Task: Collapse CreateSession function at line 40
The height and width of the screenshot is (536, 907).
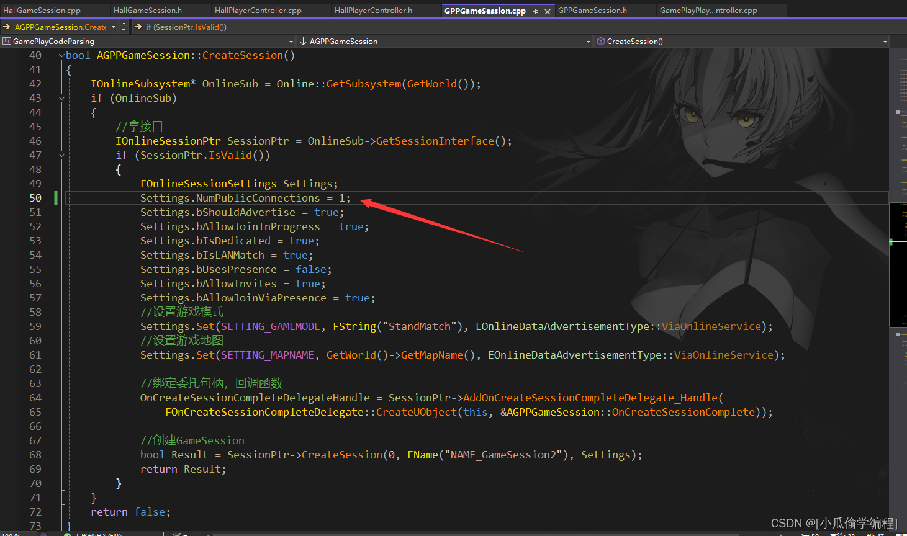Action: click(61, 55)
